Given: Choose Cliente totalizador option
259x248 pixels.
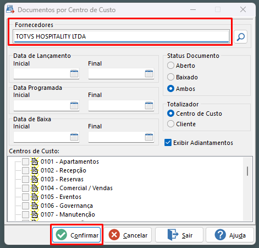Looking at the screenshot, I should click(170, 124).
